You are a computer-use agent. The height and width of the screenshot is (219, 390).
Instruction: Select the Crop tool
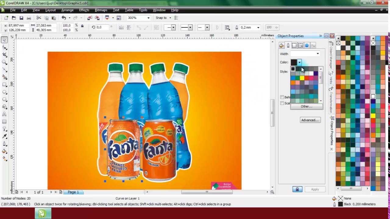coord(4,55)
